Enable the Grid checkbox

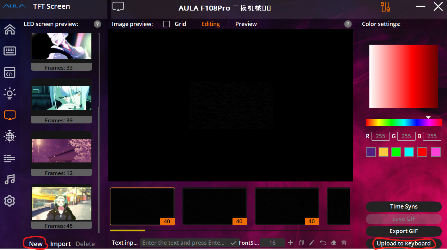pos(167,24)
